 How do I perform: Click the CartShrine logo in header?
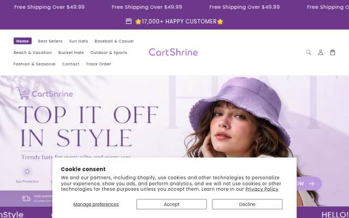tap(173, 52)
